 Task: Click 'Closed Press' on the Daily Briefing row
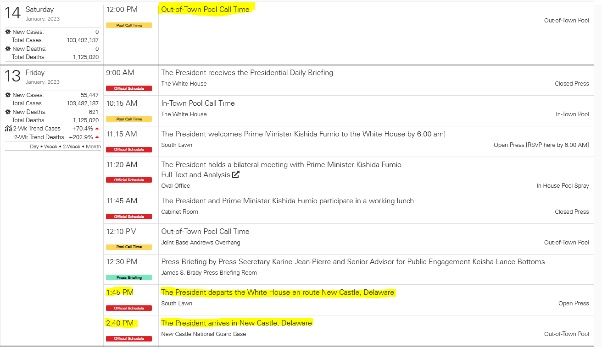(x=572, y=84)
